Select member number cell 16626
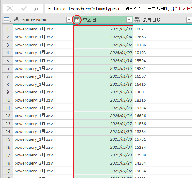 [163, 116]
